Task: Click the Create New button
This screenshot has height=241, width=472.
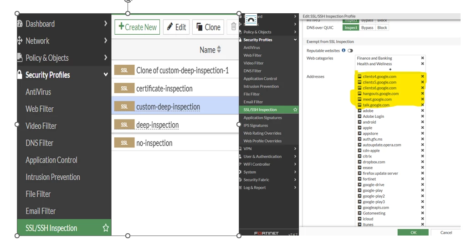Action: [x=137, y=27]
